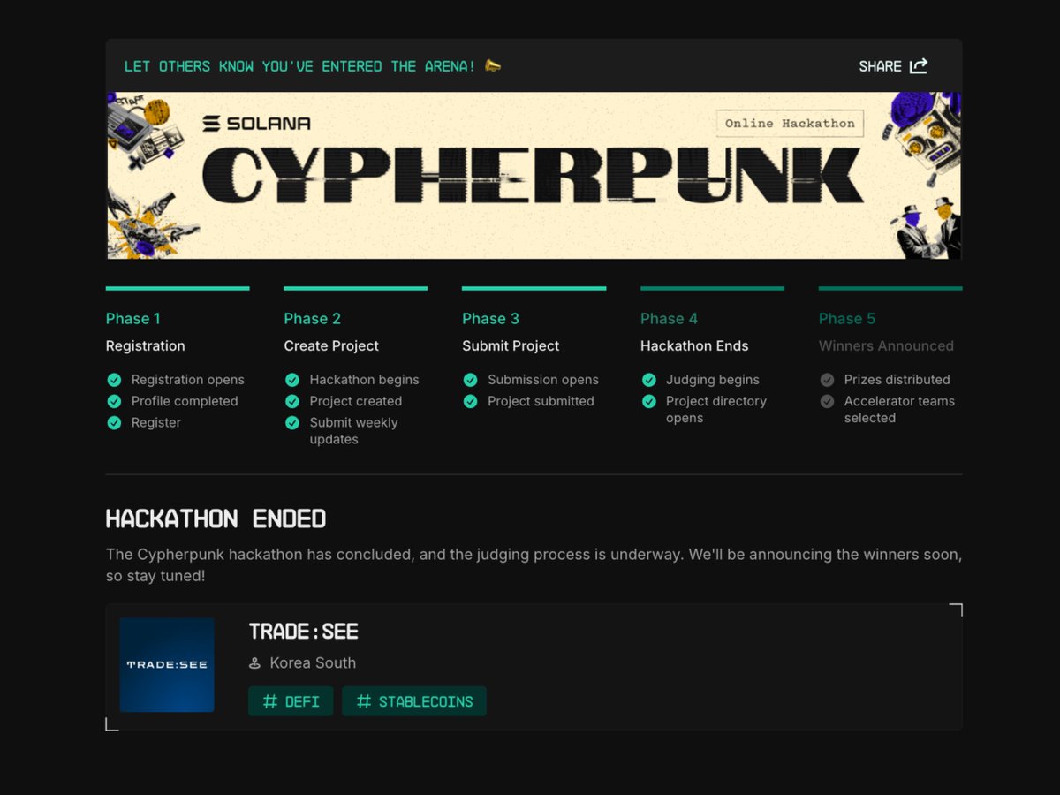1060x795 pixels.
Task: Click the megaphone emoji icon
Action: (x=493, y=65)
